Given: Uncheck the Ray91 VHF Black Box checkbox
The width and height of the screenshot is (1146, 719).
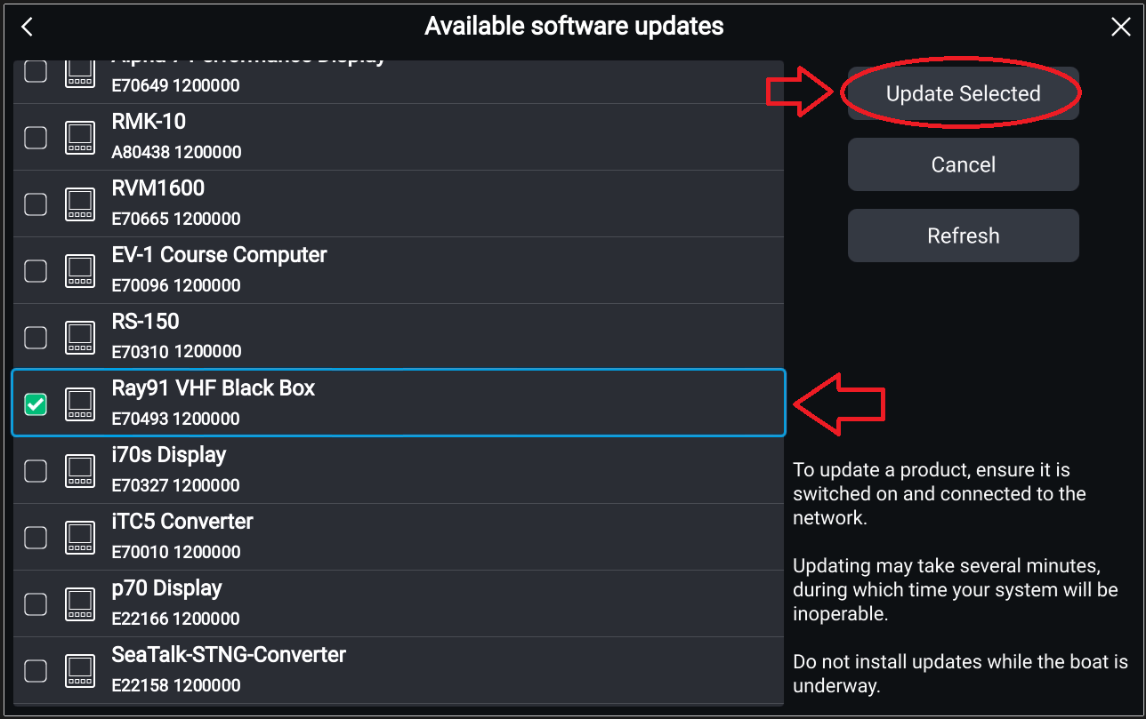Looking at the screenshot, I should click(x=36, y=404).
